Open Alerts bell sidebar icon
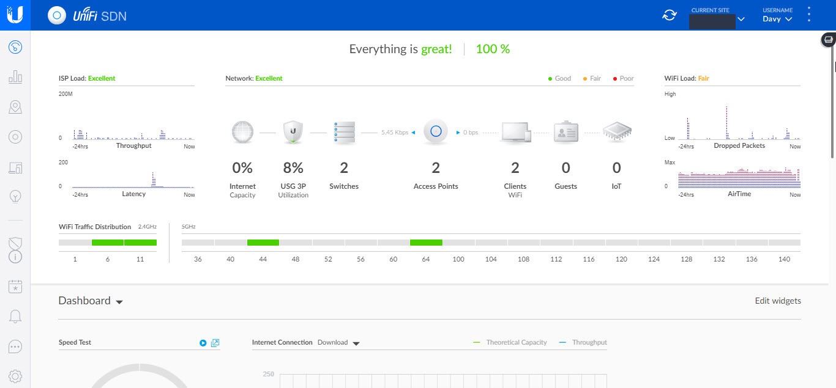The image size is (836, 388). [15, 316]
